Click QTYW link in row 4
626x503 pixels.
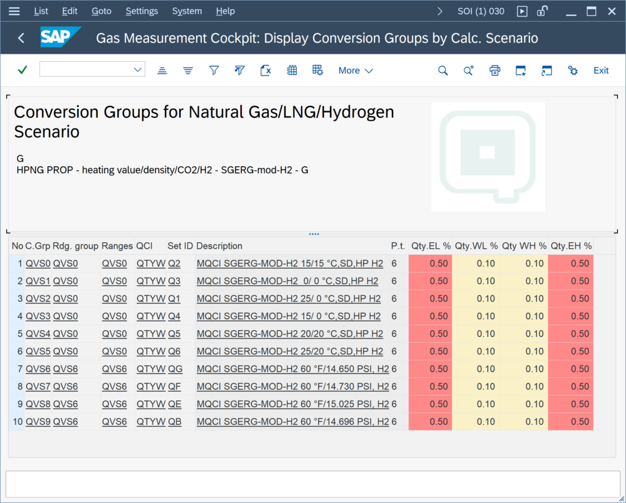tap(151, 316)
